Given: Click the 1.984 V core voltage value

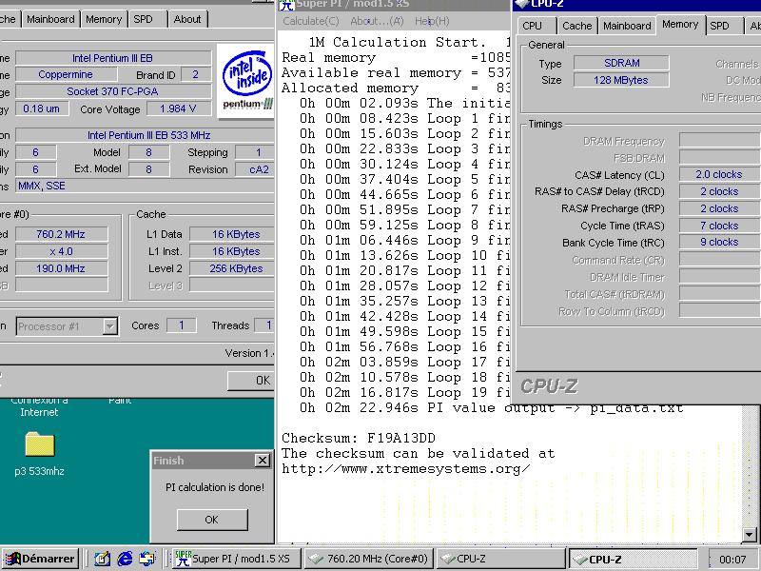Looking at the screenshot, I should [178, 108].
